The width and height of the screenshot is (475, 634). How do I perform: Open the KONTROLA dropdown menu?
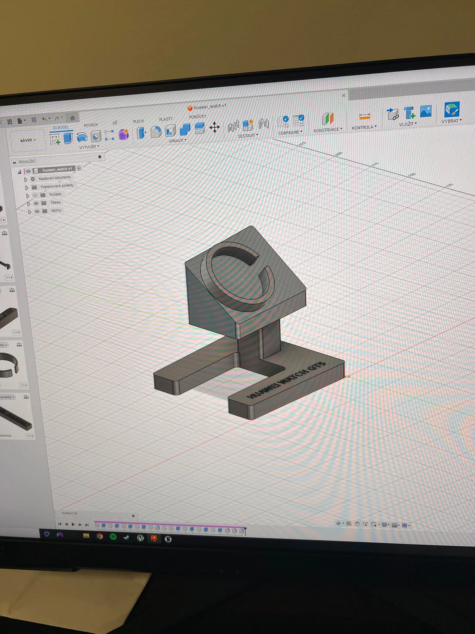[x=364, y=127]
